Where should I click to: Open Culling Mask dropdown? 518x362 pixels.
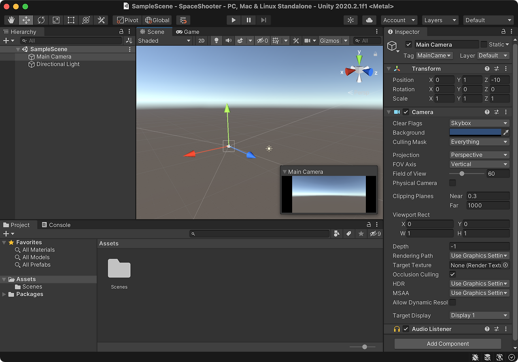(480, 142)
